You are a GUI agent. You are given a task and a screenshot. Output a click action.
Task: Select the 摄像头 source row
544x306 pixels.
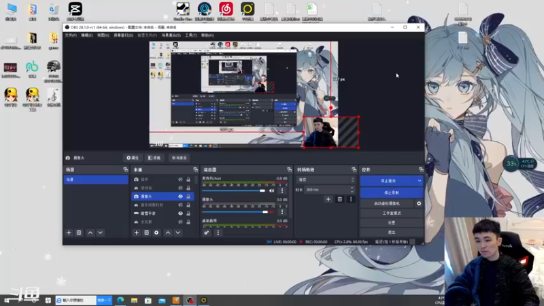(163, 197)
